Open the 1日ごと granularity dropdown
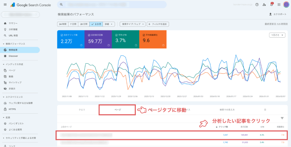The height and width of the screenshot is (147, 291). click(277, 35)
